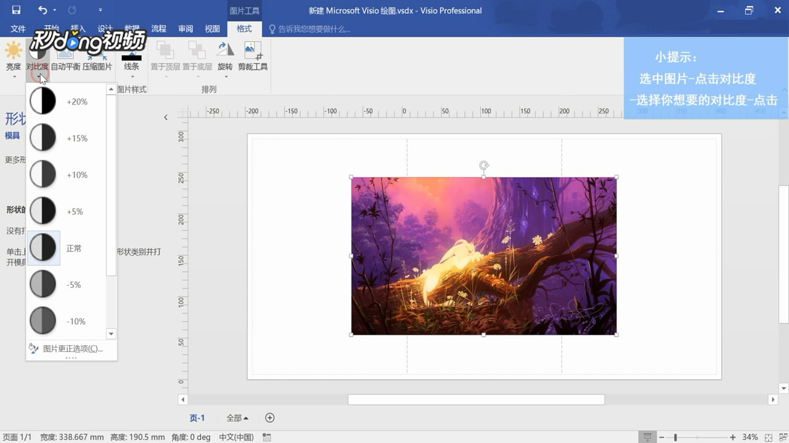This screenshot has width=789, height=443.
Task: Click the 压缩图片 compress picture button
Action: (x=97, y=58)
